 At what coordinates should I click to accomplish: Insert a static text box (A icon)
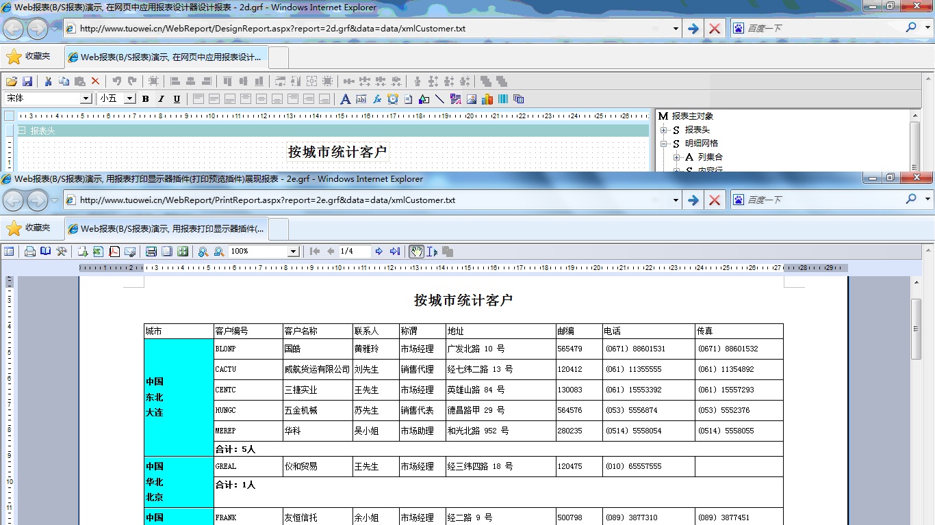345,99
